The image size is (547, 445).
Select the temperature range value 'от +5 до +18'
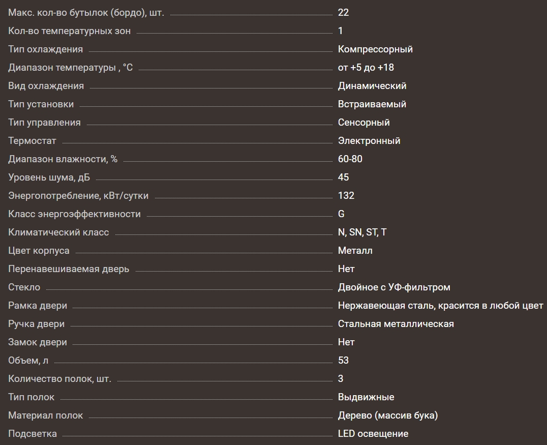pyautogui.click(x=366, y=68)
